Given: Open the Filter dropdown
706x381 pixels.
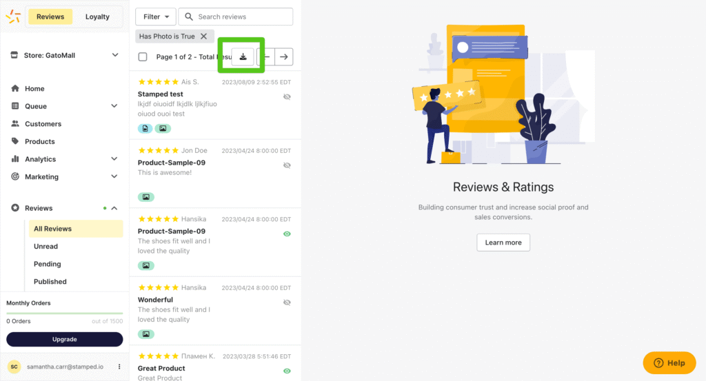Looking at the screenshot, I should pyautogui.click(x=155, y=17).
